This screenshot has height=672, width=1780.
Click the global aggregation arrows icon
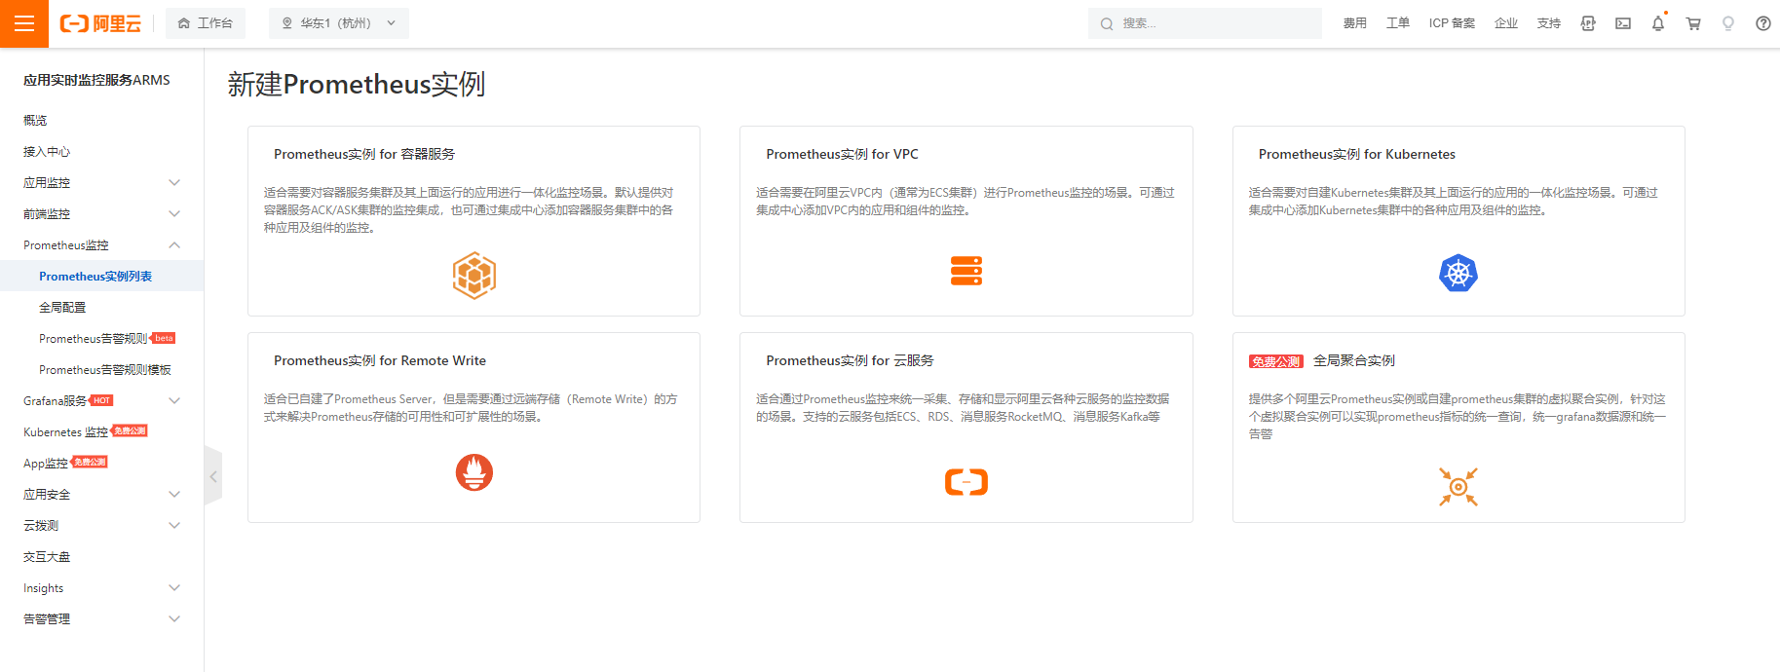(x=1458, y=487)
